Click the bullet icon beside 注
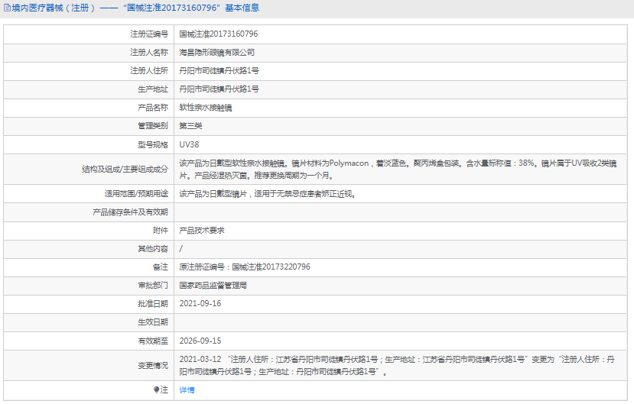 click(157, 389)
